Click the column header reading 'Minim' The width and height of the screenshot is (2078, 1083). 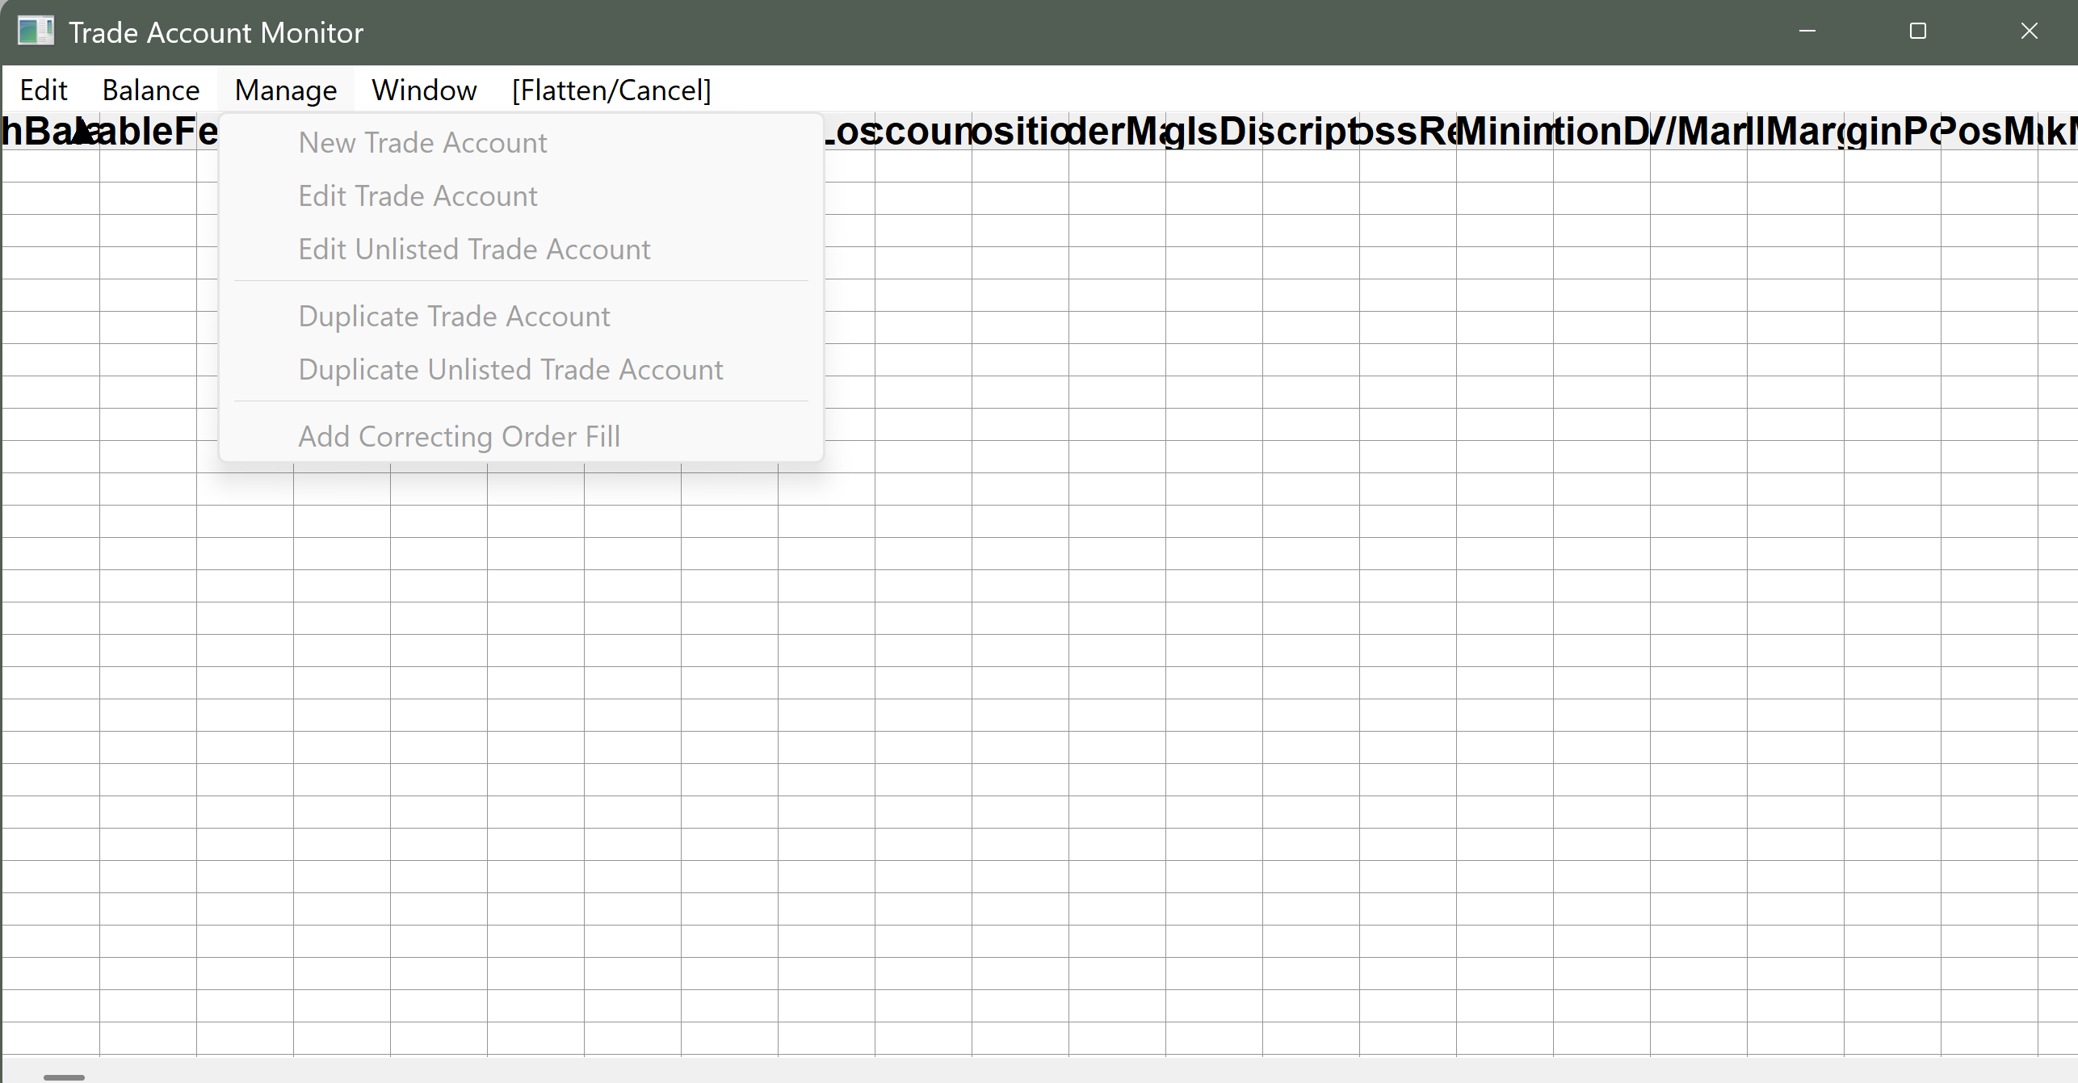click(1504, 132)
